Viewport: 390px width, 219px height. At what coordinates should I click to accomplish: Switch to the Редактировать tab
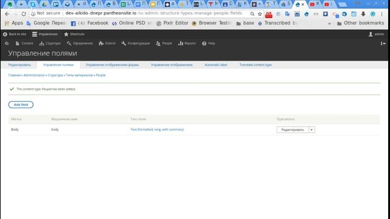[x=19, y=65]
